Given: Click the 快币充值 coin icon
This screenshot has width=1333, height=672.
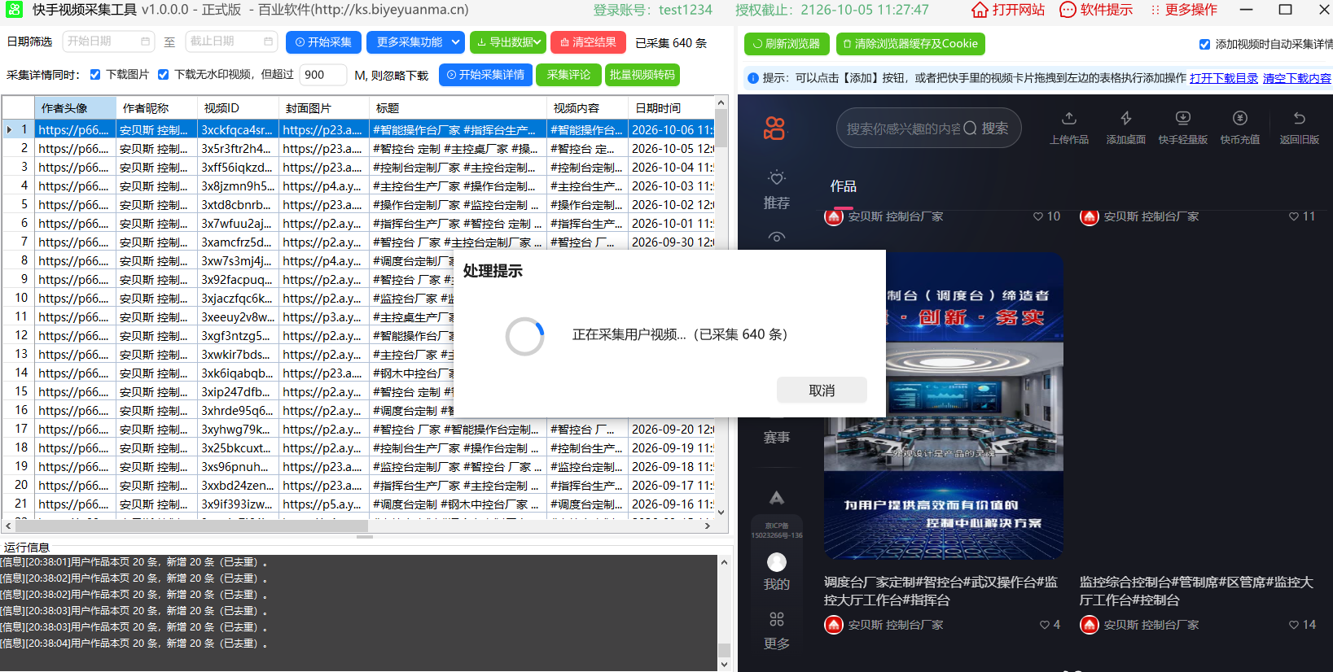Looking at the screenshot, I should (1240, 118).
